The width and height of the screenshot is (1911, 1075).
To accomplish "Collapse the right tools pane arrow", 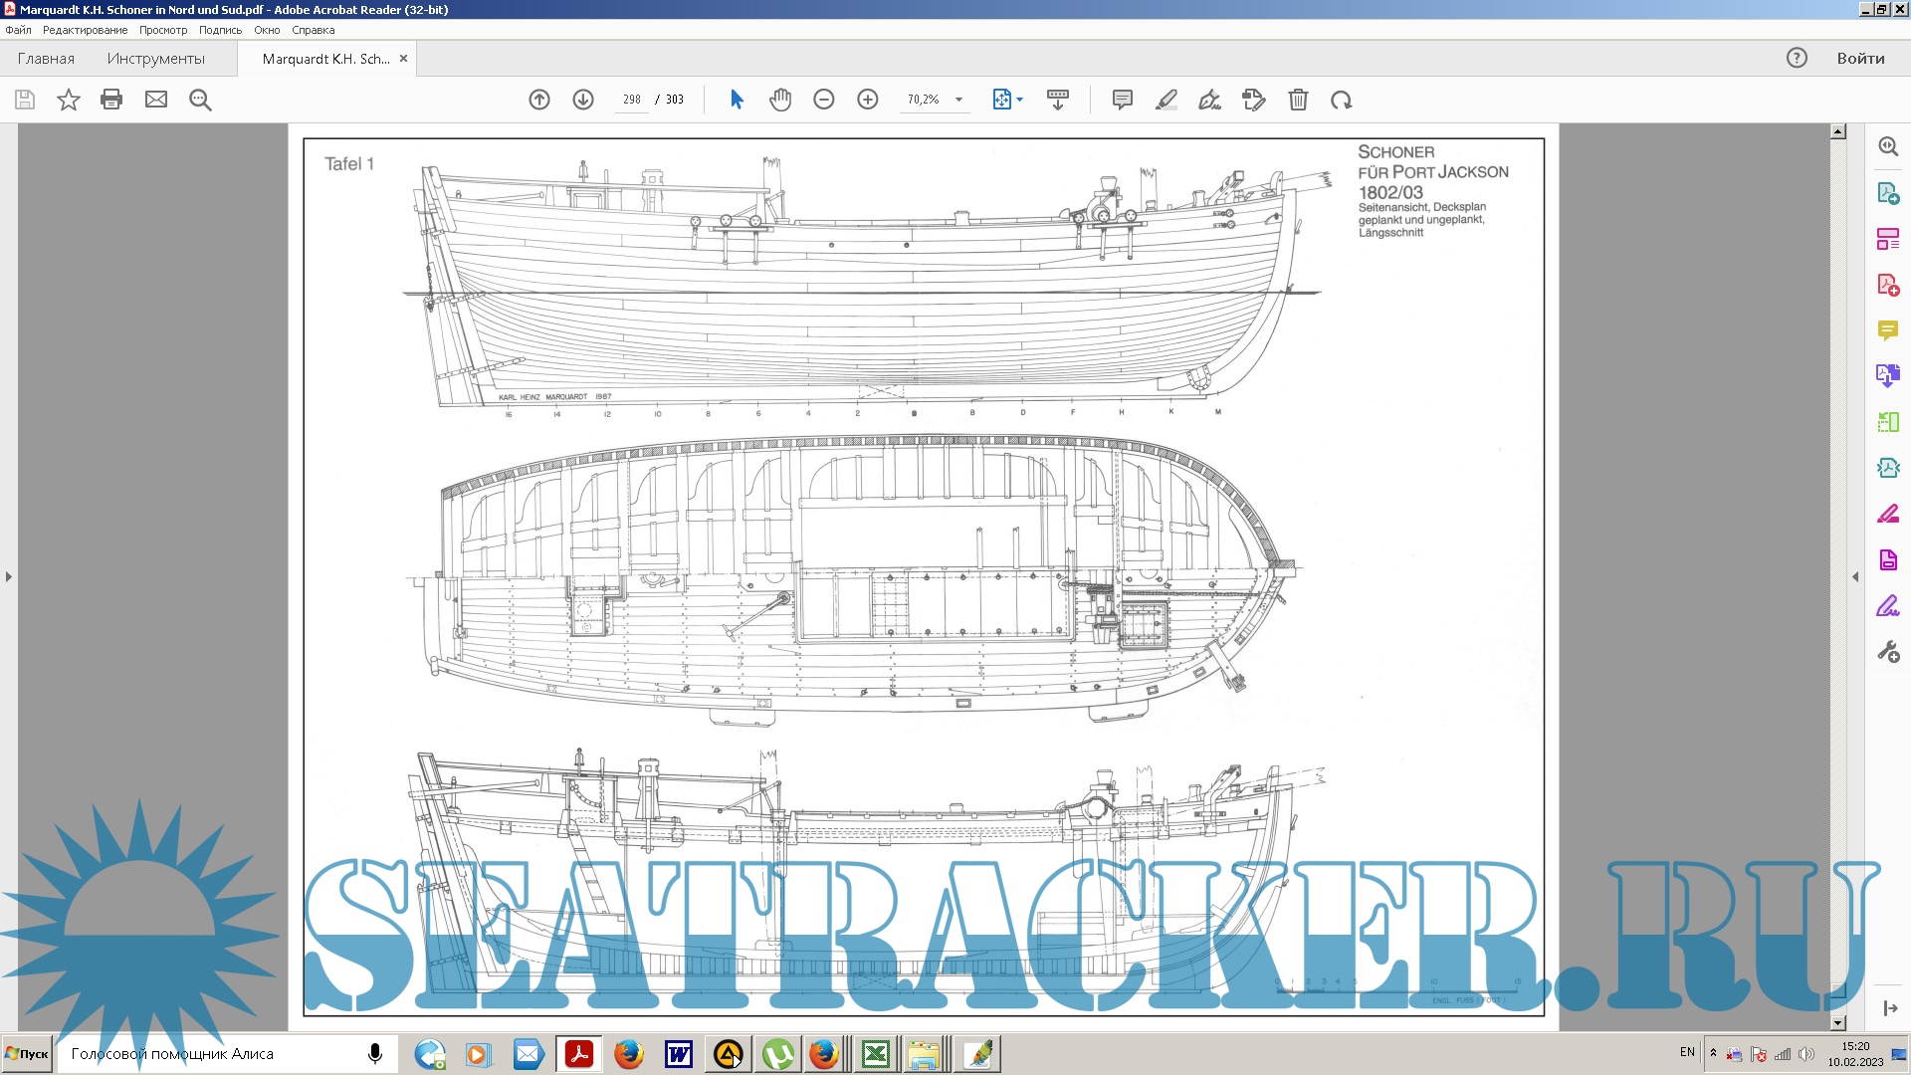I will (1855, 576).
